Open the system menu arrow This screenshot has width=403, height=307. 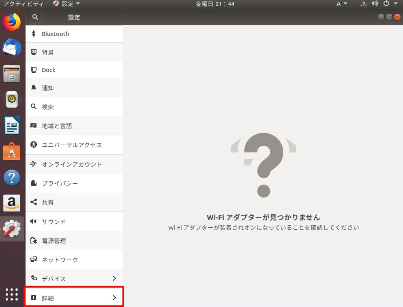pyautogui.click(x=396, y=4)
